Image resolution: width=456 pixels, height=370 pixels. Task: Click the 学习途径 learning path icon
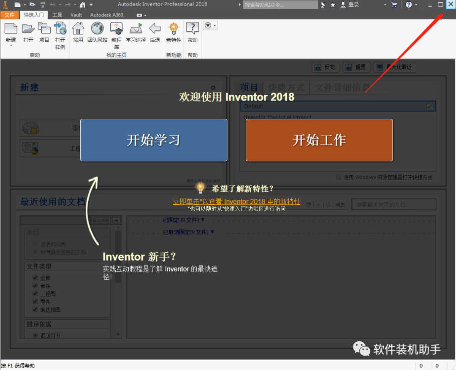pos(136,28)
